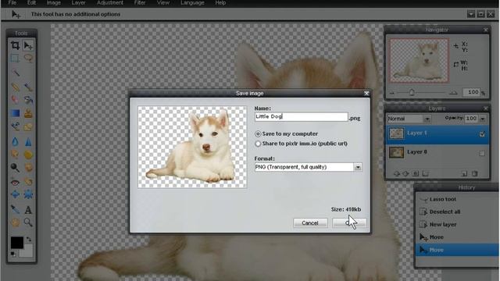The height and width of the screenshot is (281, 500).
Task: Select the Hand pan tool
Action: point(15,222)
